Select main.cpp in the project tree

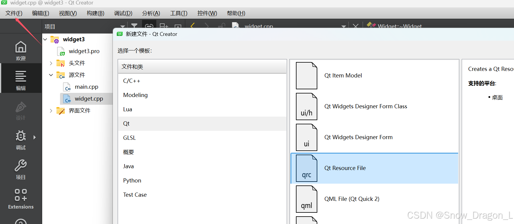pos(86,87)
